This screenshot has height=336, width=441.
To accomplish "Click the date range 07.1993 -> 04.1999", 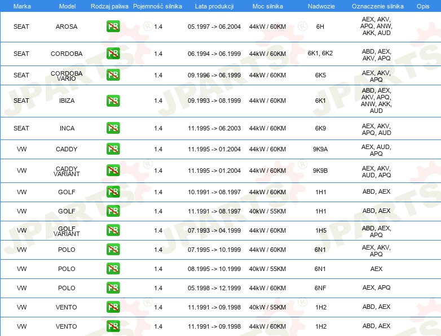I will 214,230.
